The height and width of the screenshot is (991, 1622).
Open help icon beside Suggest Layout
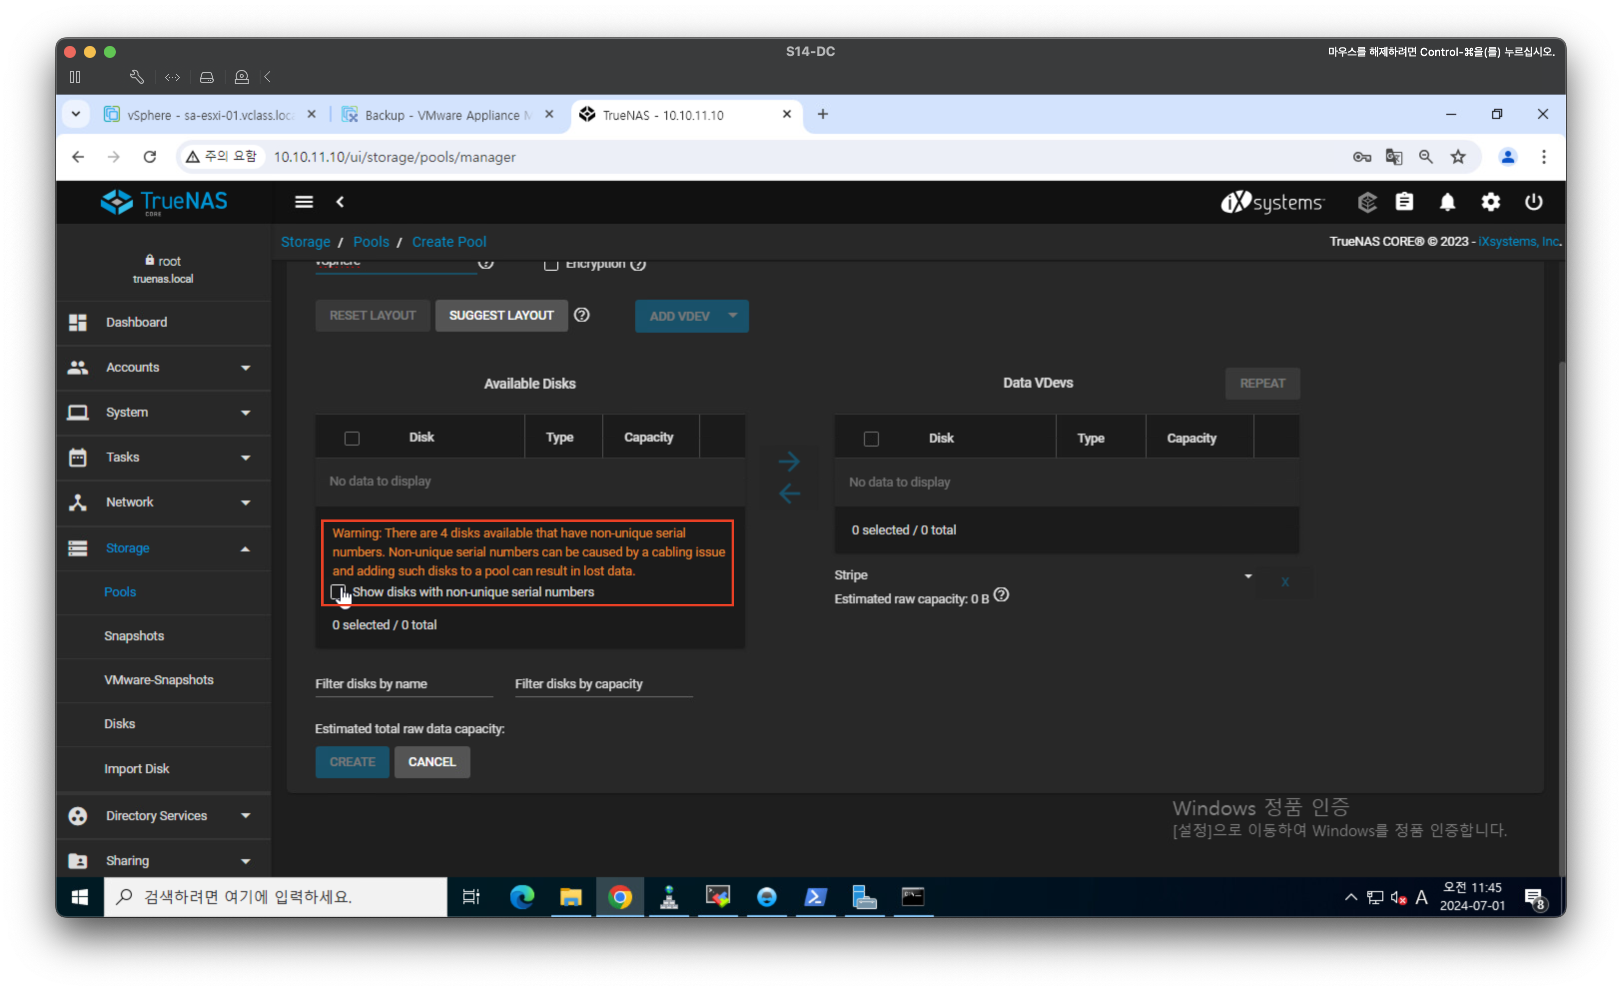pyautogui.click(x=581, y=315)
